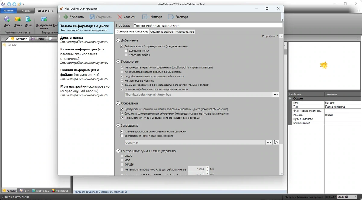Viewport: 362px width, 200px height.
Task: Click the folder-up icon in quick access toolbar
Action: pyautogui.click(x=20, y=4)
